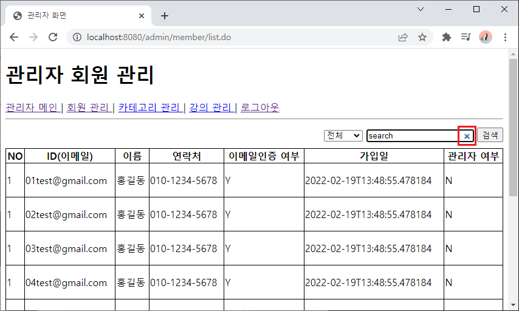This screenshot has height=311, width=519.
Task: Click the 로그아웃 link
Action: (260, 108)
